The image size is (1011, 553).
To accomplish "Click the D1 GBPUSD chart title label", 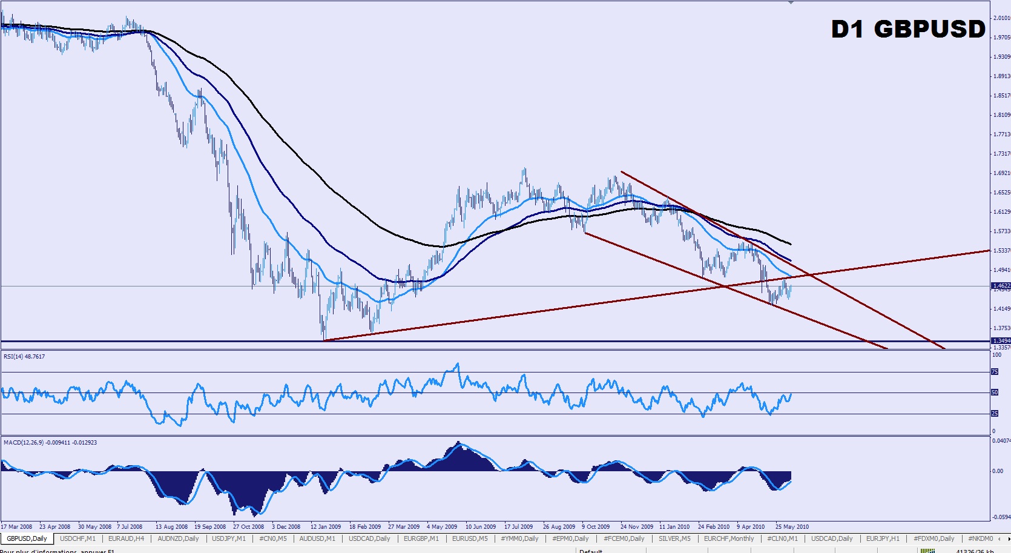I will coord(908,29).
